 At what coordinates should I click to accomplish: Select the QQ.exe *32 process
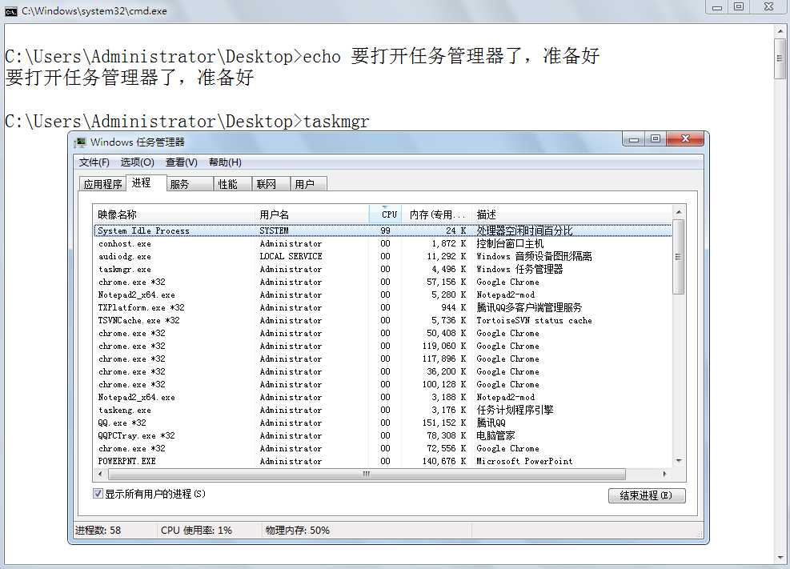pyautogui.click(x=383, y=423)
